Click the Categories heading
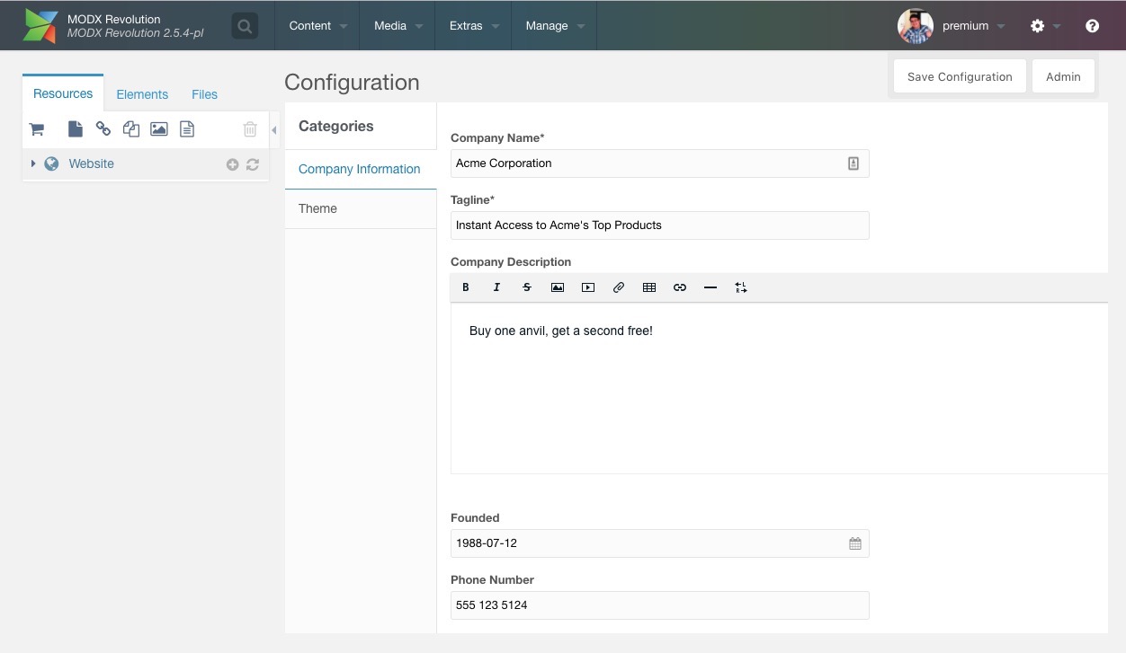 tap(336, 127)
